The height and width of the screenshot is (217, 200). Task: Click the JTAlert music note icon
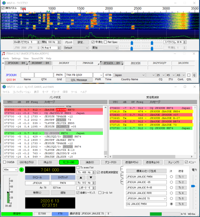pos(3,54)
